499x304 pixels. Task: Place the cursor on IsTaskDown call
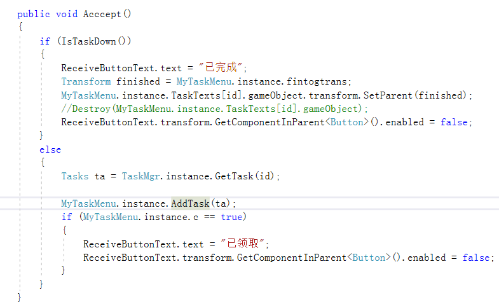click(x=88, y=41)
